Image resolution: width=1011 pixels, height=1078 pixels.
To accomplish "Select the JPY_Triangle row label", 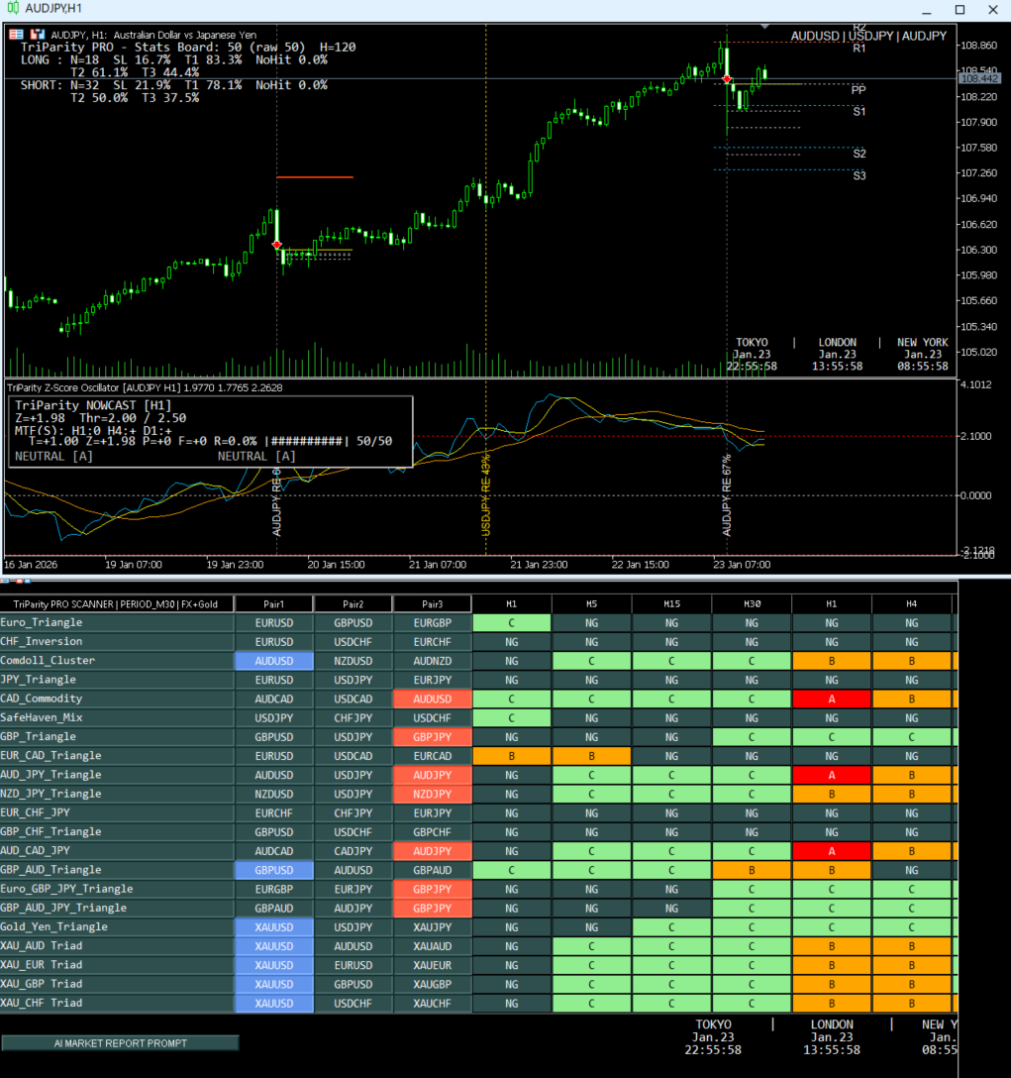I will (39, 680).
